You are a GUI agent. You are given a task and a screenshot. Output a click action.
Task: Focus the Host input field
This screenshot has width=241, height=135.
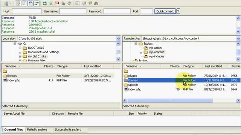click(x=27, y=11)
